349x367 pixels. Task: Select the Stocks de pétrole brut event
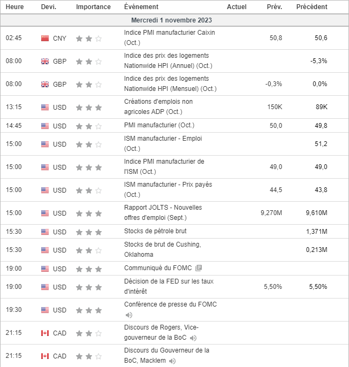[155, 232]
